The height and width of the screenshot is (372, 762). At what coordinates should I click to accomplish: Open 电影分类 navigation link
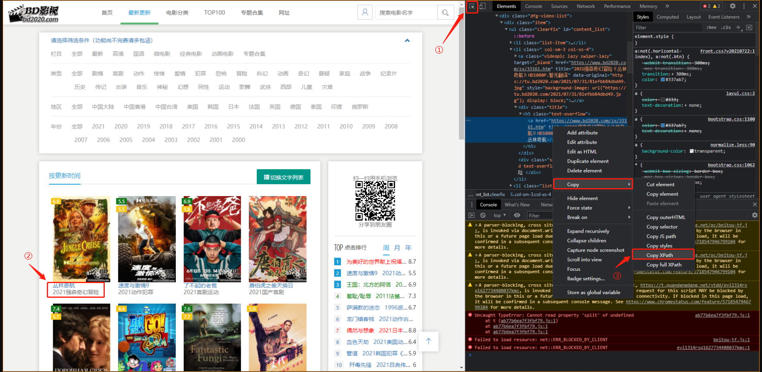(x=177, y=13)
